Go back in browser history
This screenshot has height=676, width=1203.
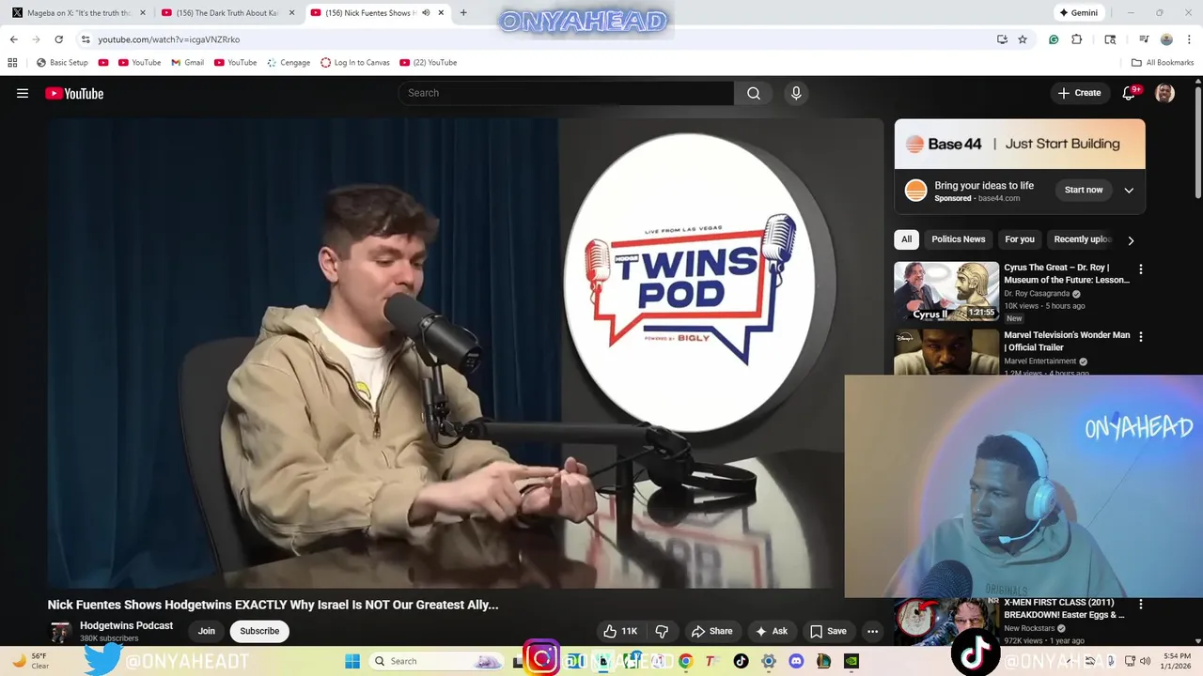point(13,39)
